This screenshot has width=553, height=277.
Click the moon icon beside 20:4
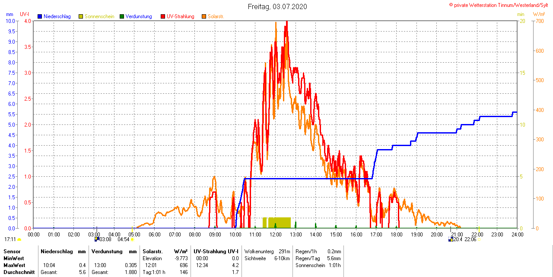coord(451,239)
